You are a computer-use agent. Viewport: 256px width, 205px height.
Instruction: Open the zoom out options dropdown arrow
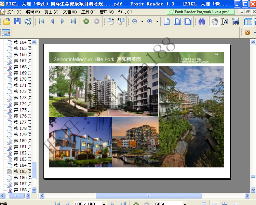(x=143, y=22)
